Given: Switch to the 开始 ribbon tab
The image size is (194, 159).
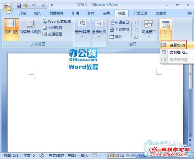Looking at the screenshot, I should [22, 13].
